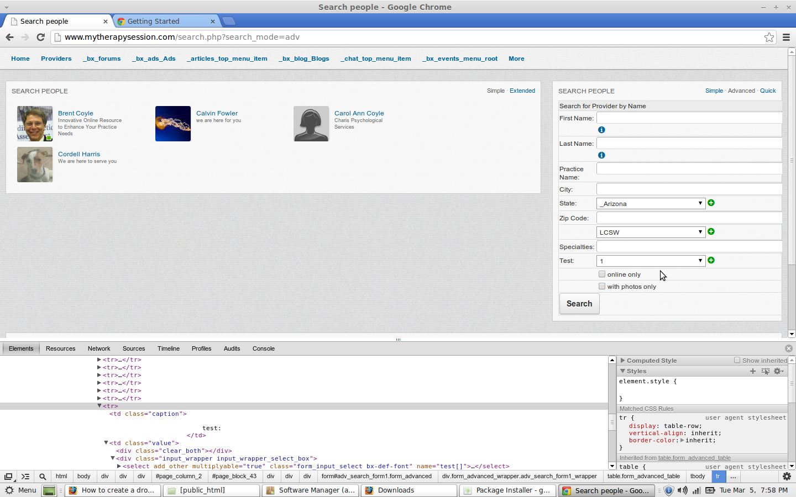Viewport: 796px width, 497px height.
Task: Click the info icon under First Name
Action: 601,130
